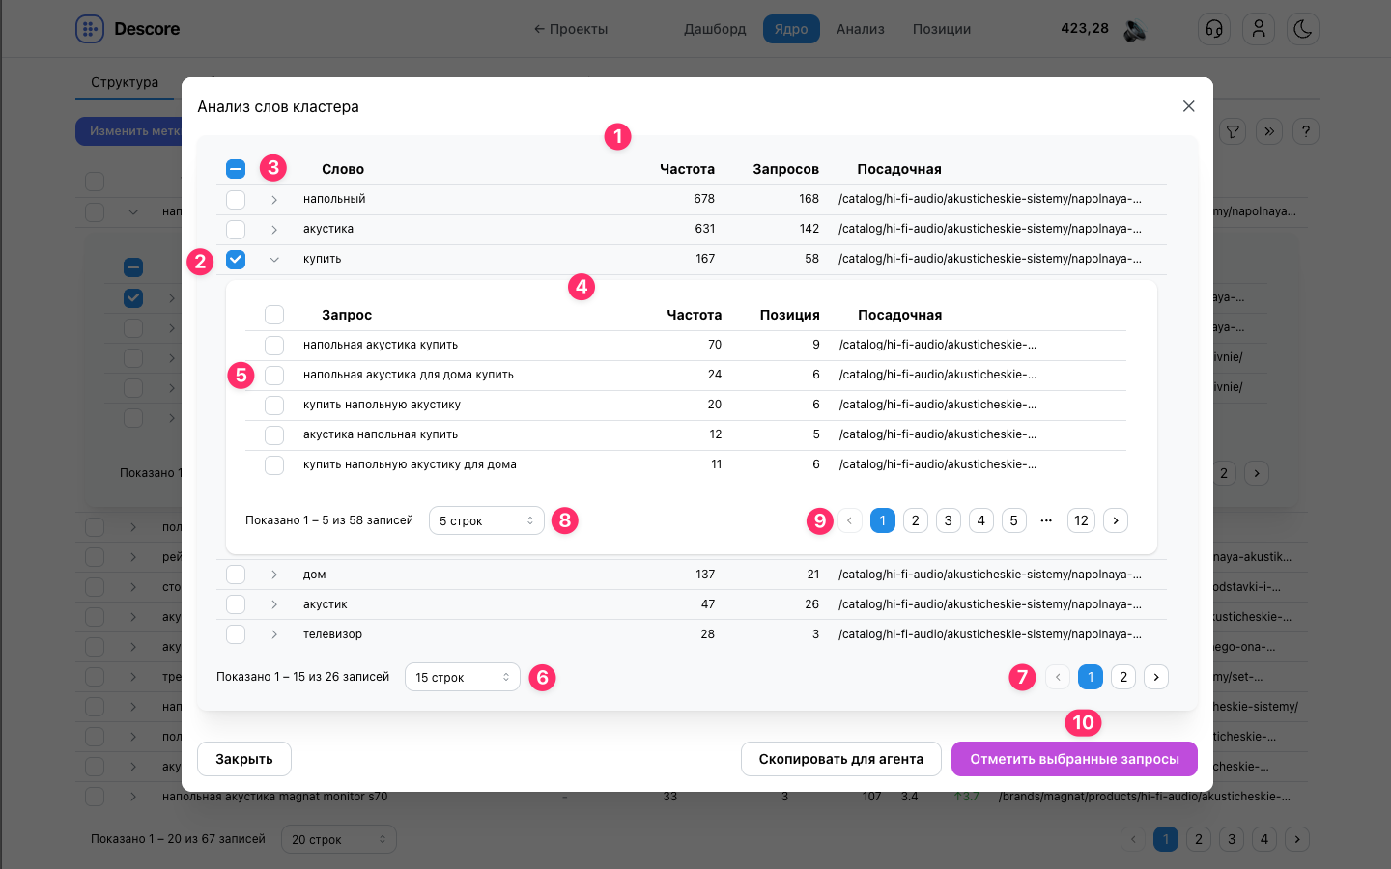Click the Descore logo icon
1391x869 pixels.
[90, 29]
